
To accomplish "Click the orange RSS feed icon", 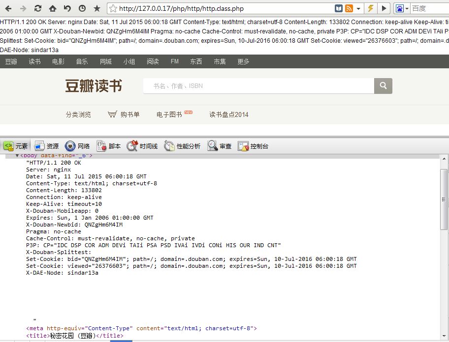I will coord(349,8).
